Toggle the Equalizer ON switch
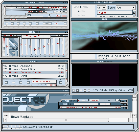 [x=7, y=35]
